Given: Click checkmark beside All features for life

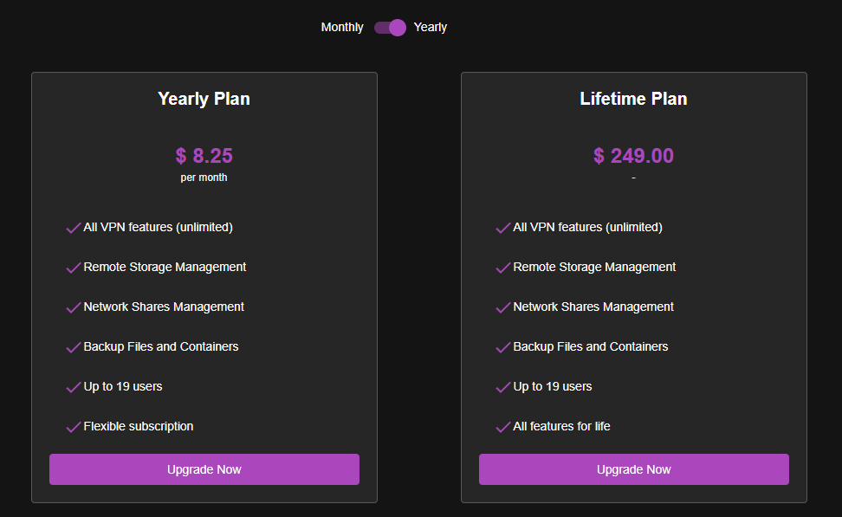Looking at the screenshot, I should pos(503,428).
